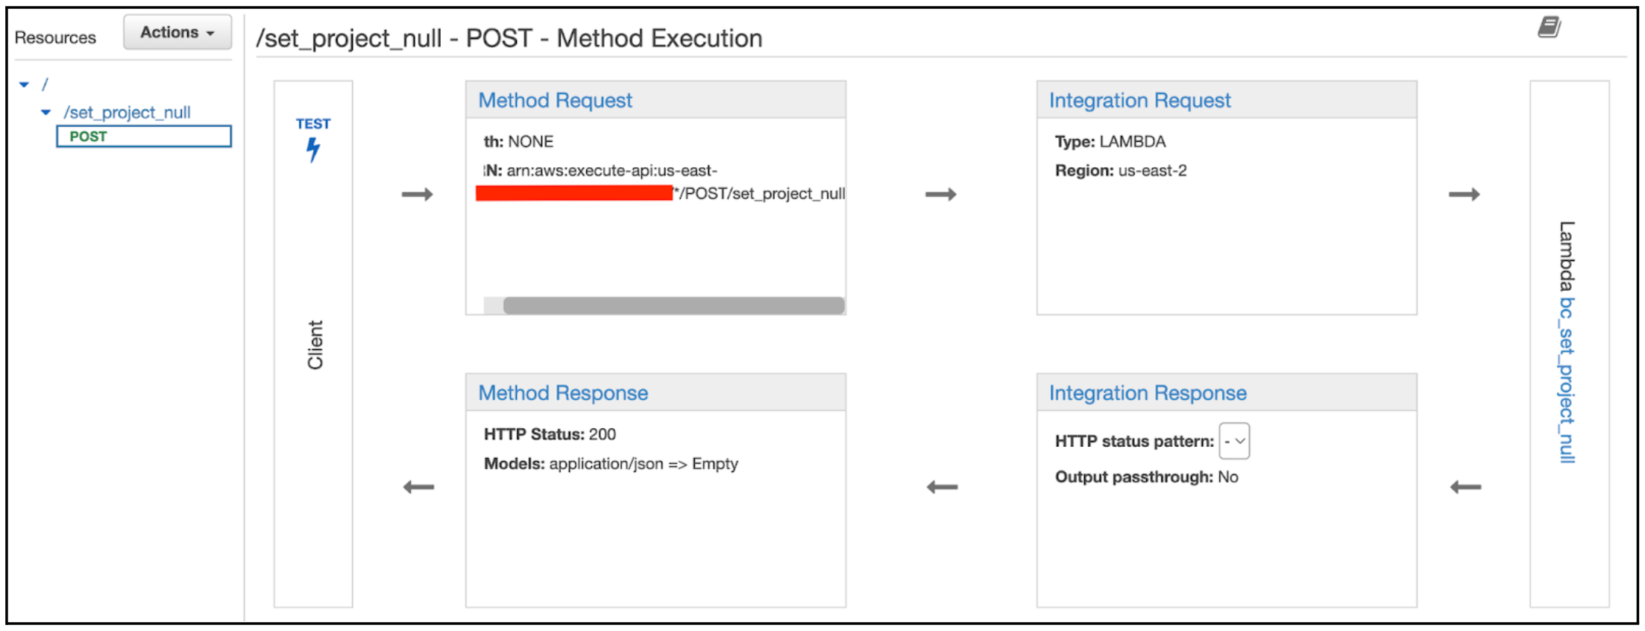Click the Method Request horizontal scrollbar

[673, 306]
